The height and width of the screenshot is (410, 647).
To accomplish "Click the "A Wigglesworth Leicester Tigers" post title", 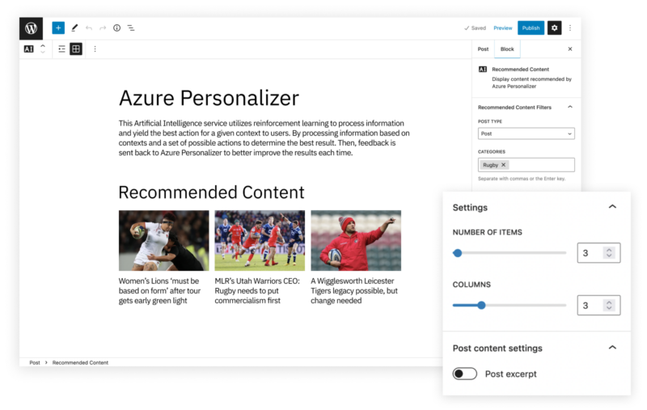I will (x=354, y=291).
